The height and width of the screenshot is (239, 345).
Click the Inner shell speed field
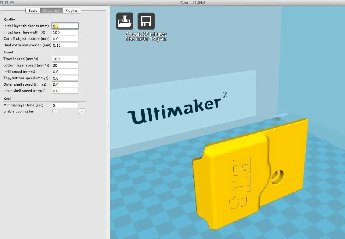[65, 91]
